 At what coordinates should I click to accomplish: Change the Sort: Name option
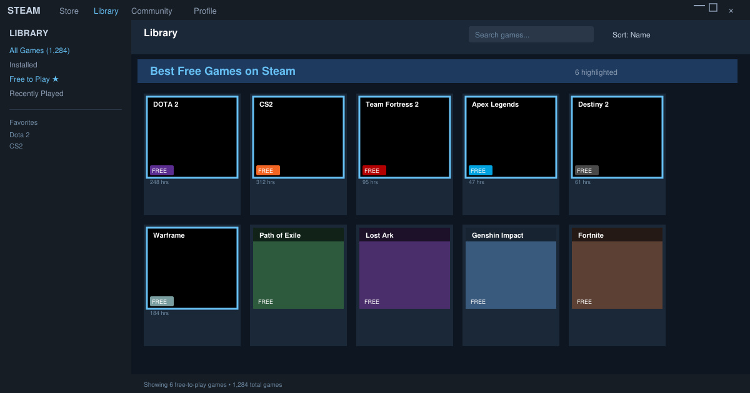click(631, 35)
